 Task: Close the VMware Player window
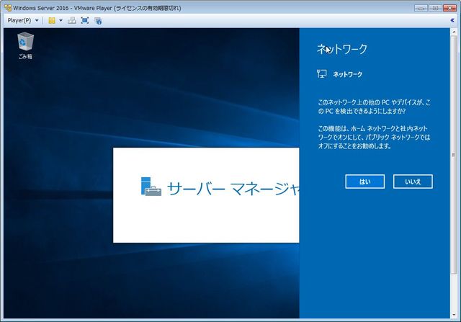point(449,8)
